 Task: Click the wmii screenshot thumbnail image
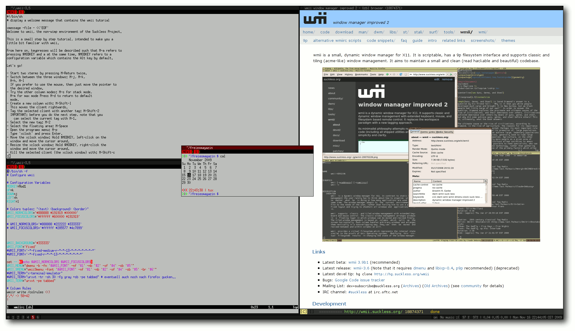(431, 154)
